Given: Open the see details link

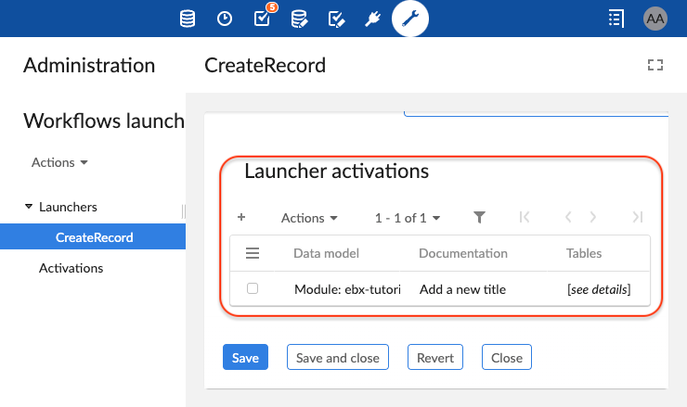Looking at the screenshot, I should pyautogui.click(x=599, y=289).
